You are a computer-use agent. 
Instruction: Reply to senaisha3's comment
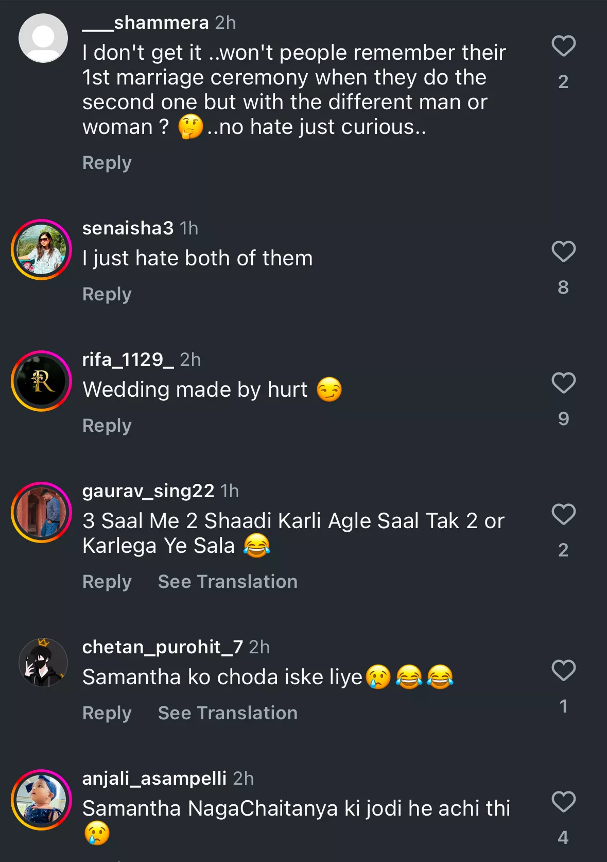[107, 294]
